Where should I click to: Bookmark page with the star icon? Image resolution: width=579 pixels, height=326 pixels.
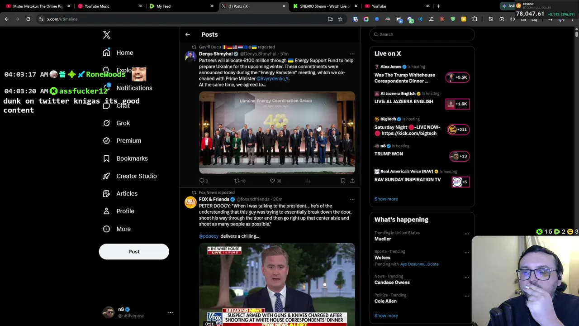click(x=340, y=19)
